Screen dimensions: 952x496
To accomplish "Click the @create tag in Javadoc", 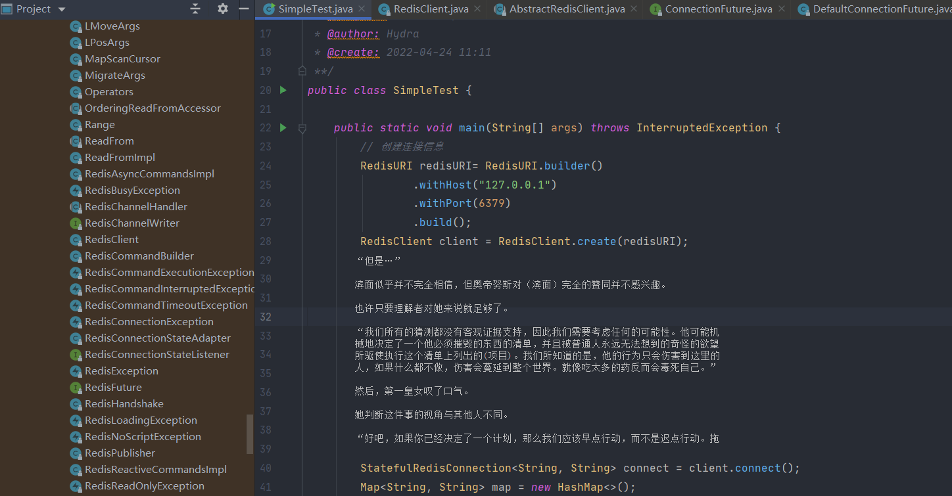I will point(353,53).
